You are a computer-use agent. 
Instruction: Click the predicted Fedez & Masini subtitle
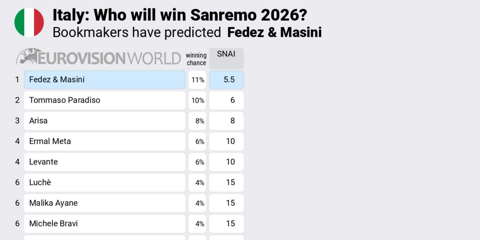[274, 32]
